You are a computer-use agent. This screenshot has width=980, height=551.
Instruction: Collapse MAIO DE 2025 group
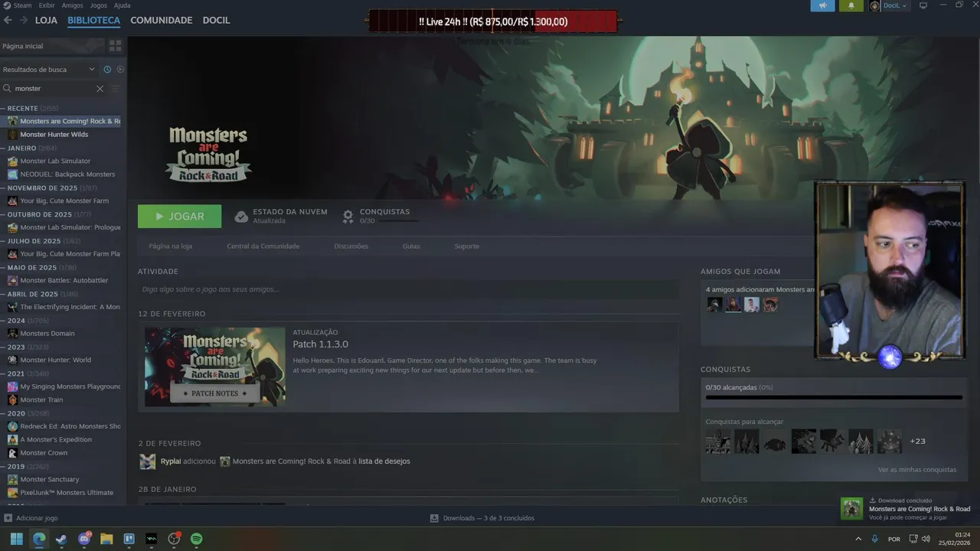(3, 267)
